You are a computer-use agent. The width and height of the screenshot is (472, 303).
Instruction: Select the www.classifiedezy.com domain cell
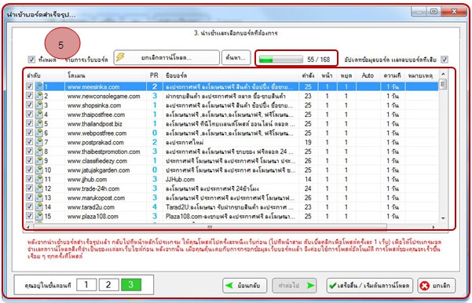[x=106, y=161]
